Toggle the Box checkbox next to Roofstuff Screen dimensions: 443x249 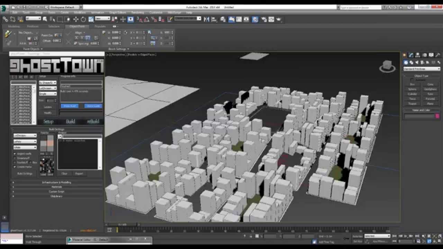point(31,162)
